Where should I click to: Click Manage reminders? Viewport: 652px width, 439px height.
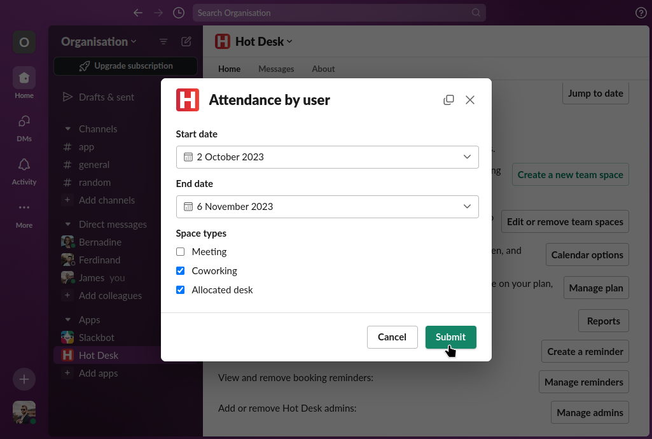(x=584, y=382)
